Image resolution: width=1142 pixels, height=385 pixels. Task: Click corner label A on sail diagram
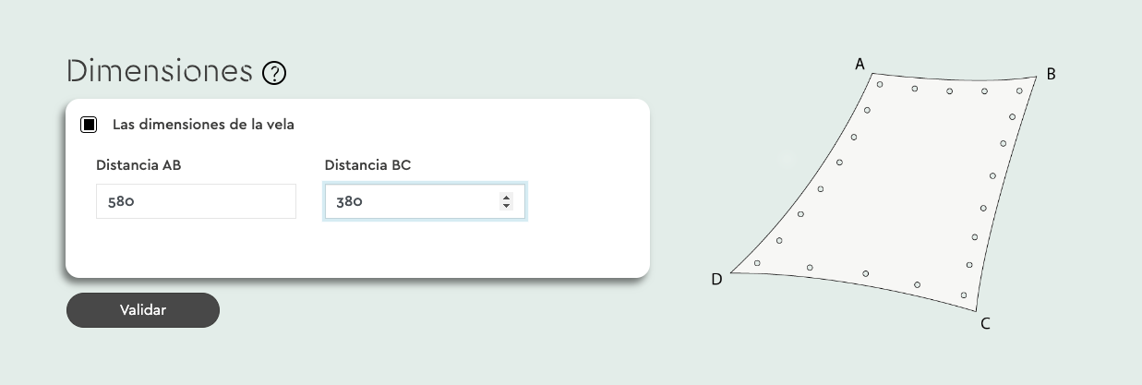click(860, 64)
